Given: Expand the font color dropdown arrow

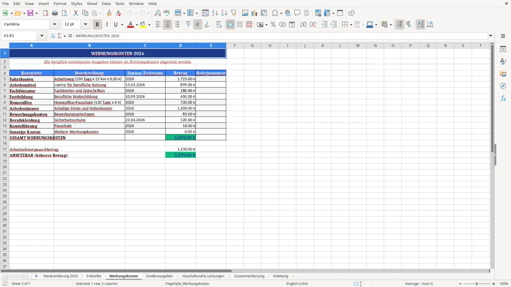Looking at the screenshot, I should (x=136, y=24).
